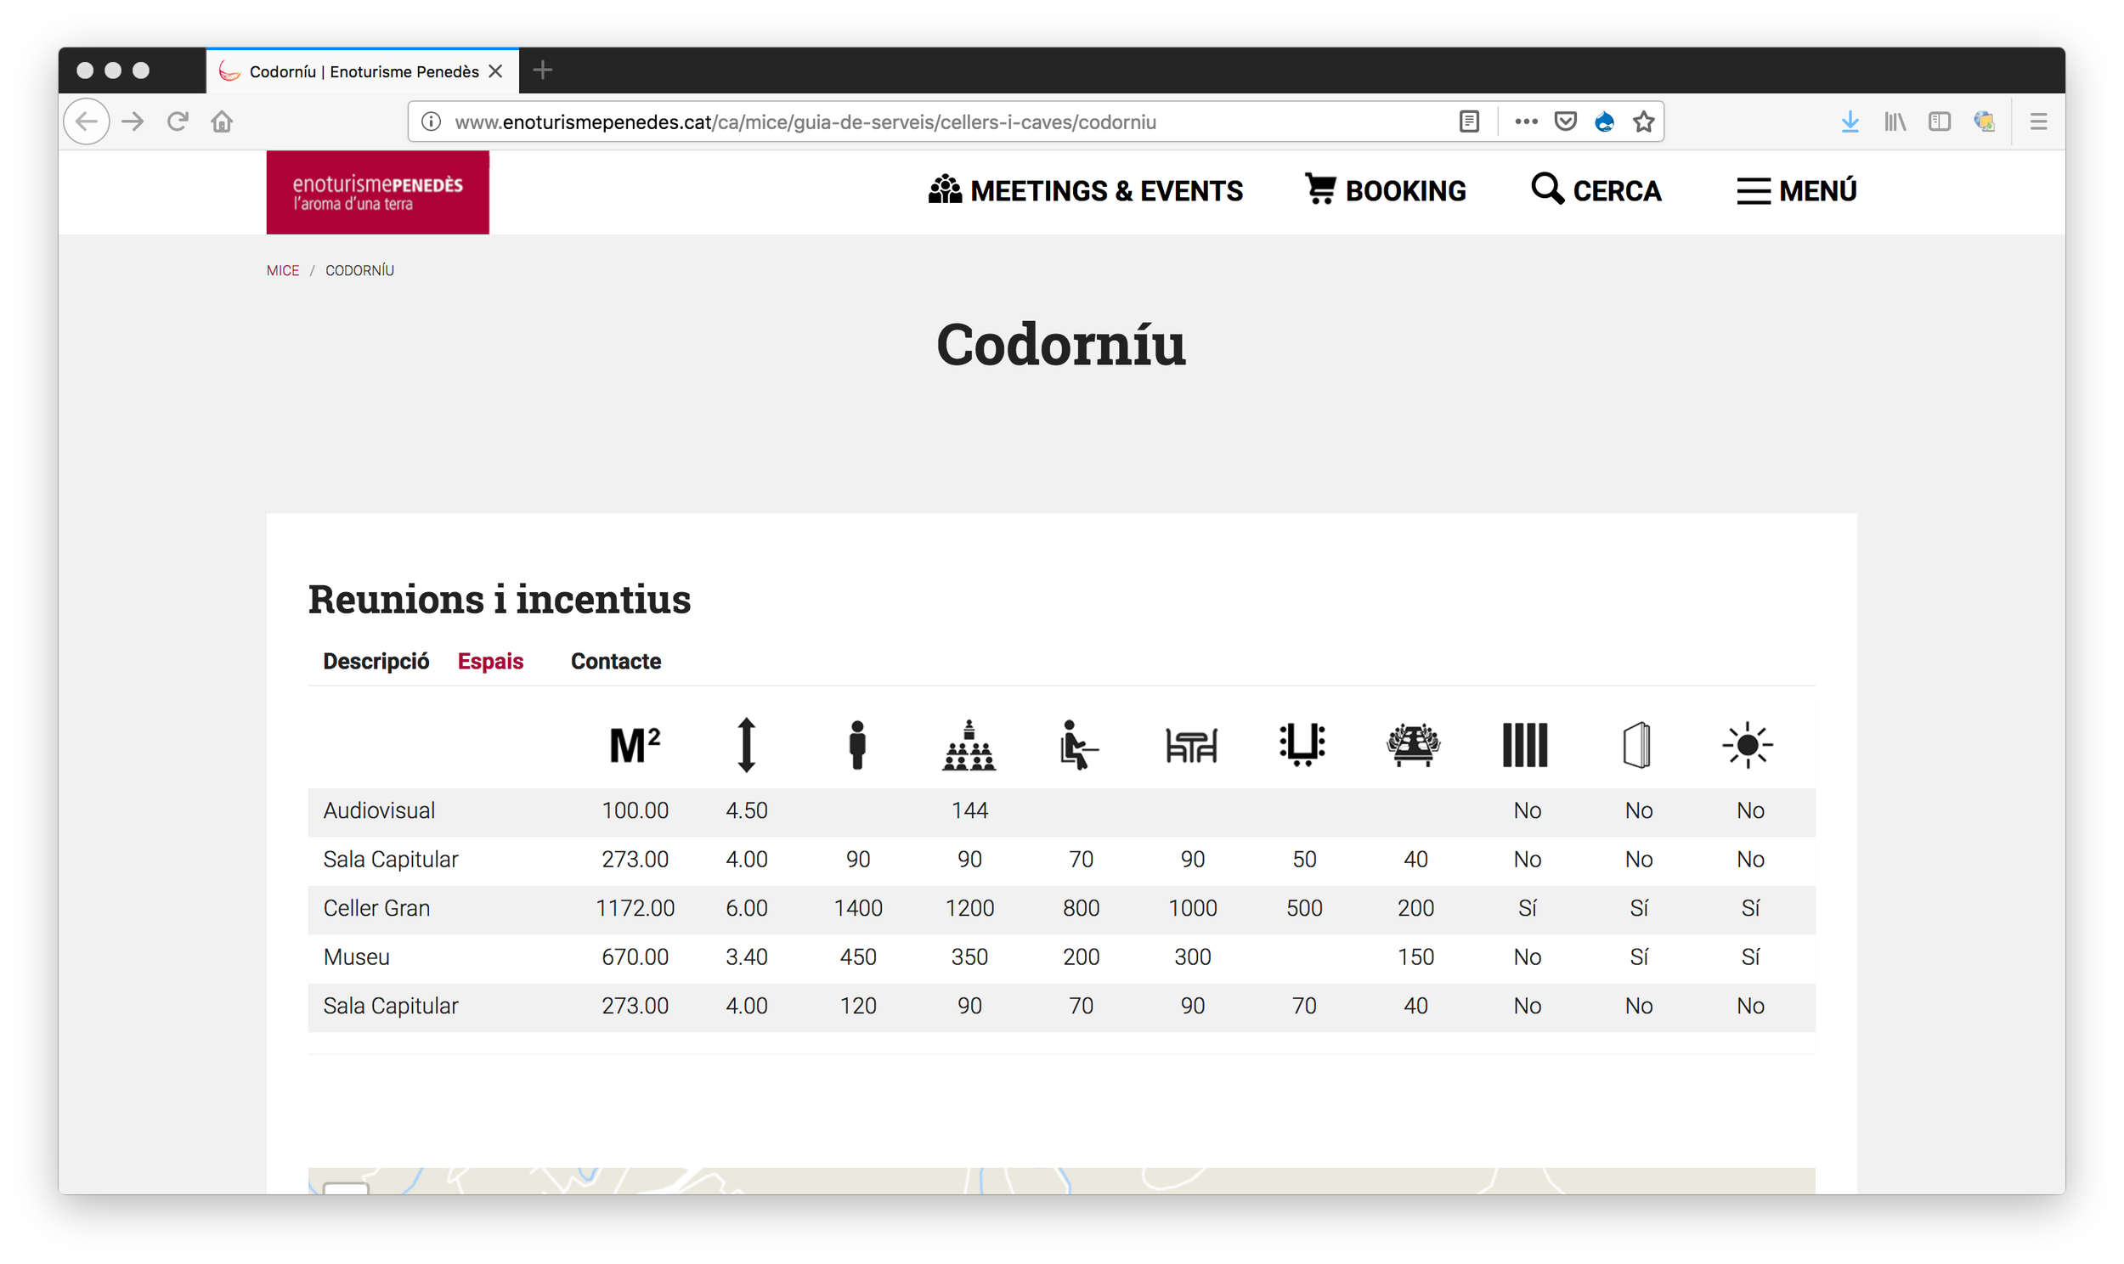
Task: Click the browser reload button
Action: pos(178,121)
